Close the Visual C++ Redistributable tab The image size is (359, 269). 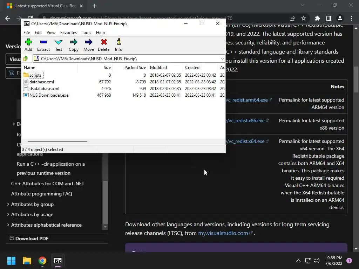(81, 6)
